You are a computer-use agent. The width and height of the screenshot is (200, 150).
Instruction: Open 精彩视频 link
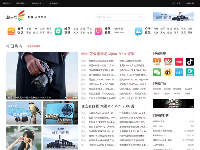(118, 29)
